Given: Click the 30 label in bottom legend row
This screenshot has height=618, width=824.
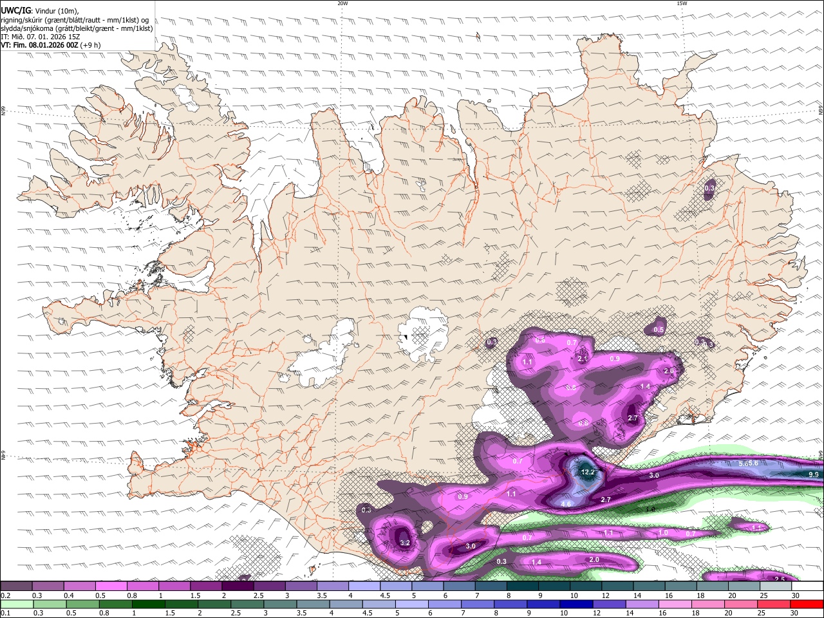Looking at the screenshot, I should pyautogui.click(x=795, y=613).
